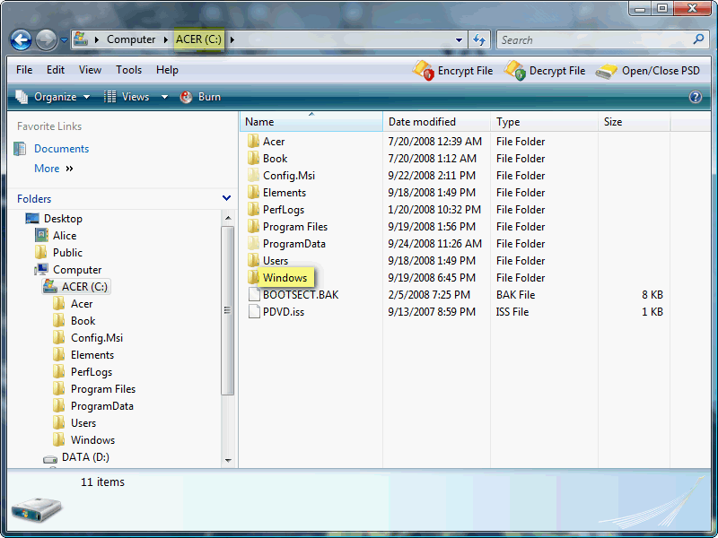Open the Help menu

click(167, 70)
